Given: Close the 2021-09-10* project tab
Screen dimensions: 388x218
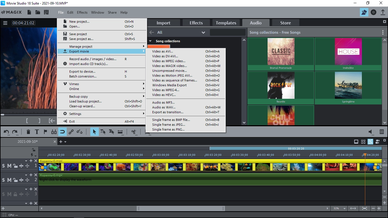Looking at the screenshot, I should tap(55, 142).
